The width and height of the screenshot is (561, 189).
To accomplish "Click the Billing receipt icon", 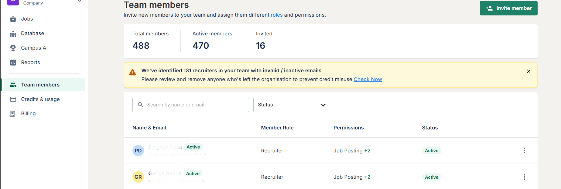I will [13, 114].
